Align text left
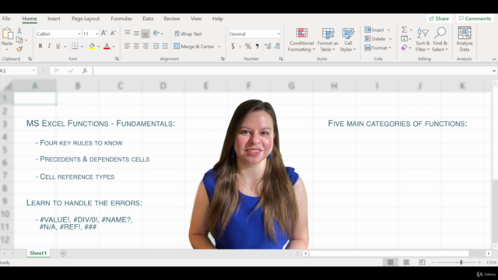This screenshot has width=498, height=280. pos(128,47)
